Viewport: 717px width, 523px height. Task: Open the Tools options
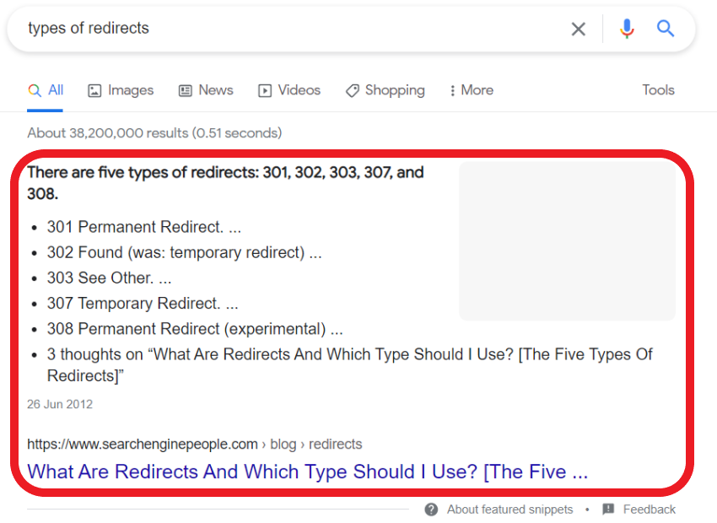point(658,90)
